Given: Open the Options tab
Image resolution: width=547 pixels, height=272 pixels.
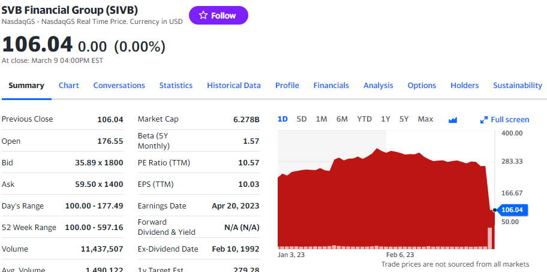Looking at the screenshot, I should (x=422, y=85).
